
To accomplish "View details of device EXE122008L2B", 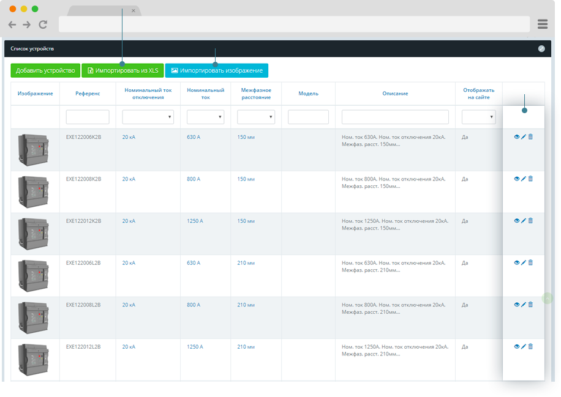I will click(x=517, y=305).
